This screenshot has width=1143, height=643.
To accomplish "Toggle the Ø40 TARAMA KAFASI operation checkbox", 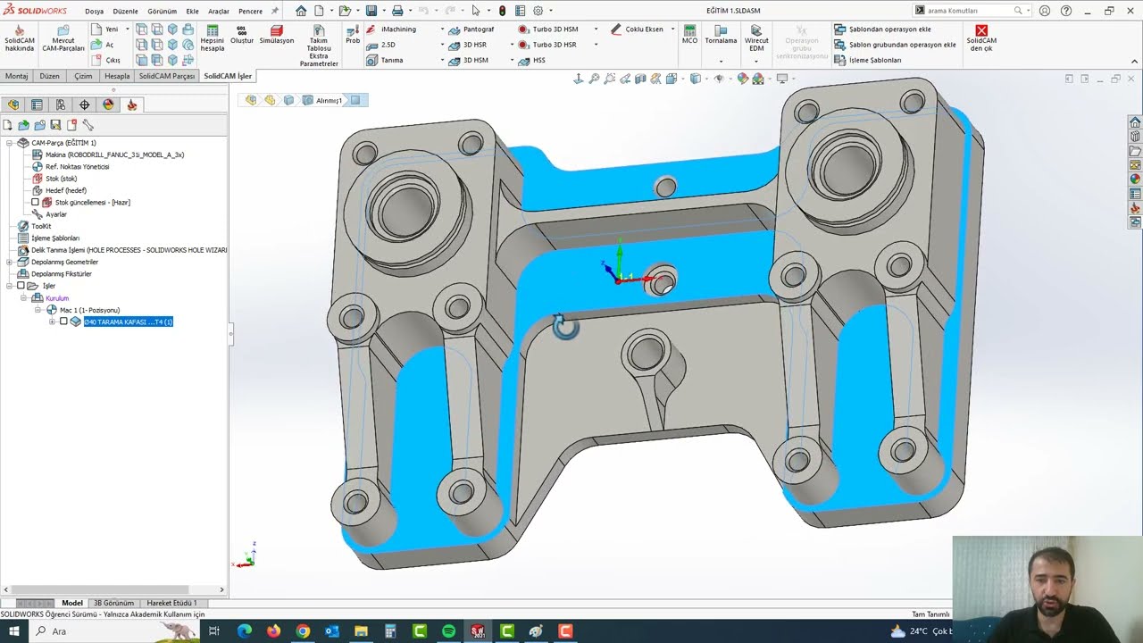I will point(63,321).
